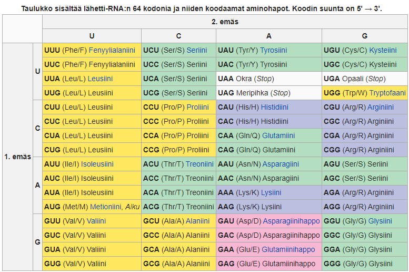The width and height of the screenshot is (409, 272).
Task: Click the '2. emäs' column header
Action: coord(224,22)
